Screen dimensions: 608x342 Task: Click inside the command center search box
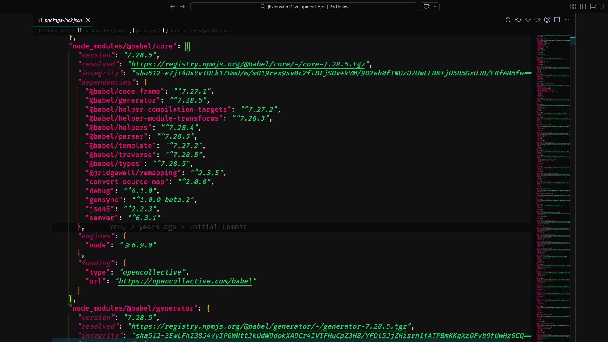(x=303, y=6)
